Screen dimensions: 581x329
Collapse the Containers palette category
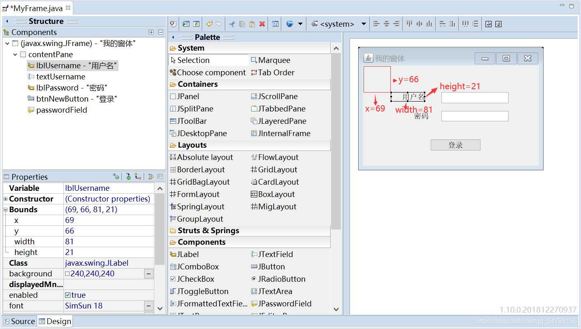tap(249, 84)
